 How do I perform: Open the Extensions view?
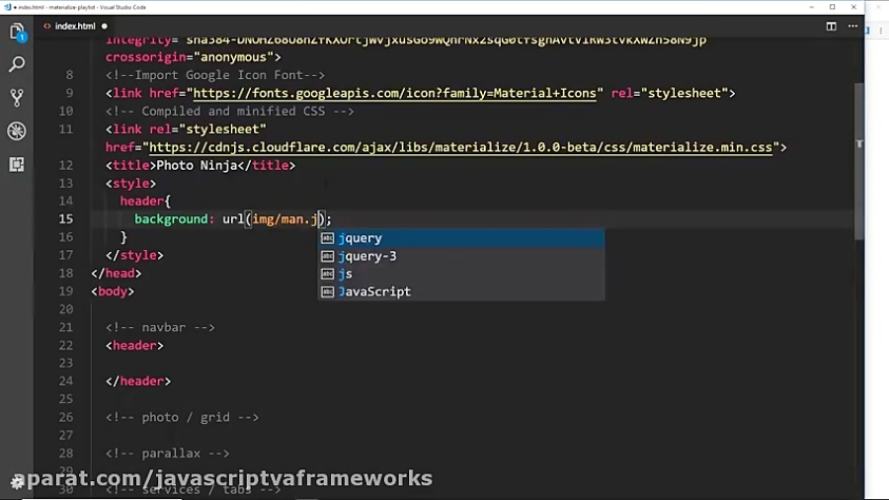(17, 164)
